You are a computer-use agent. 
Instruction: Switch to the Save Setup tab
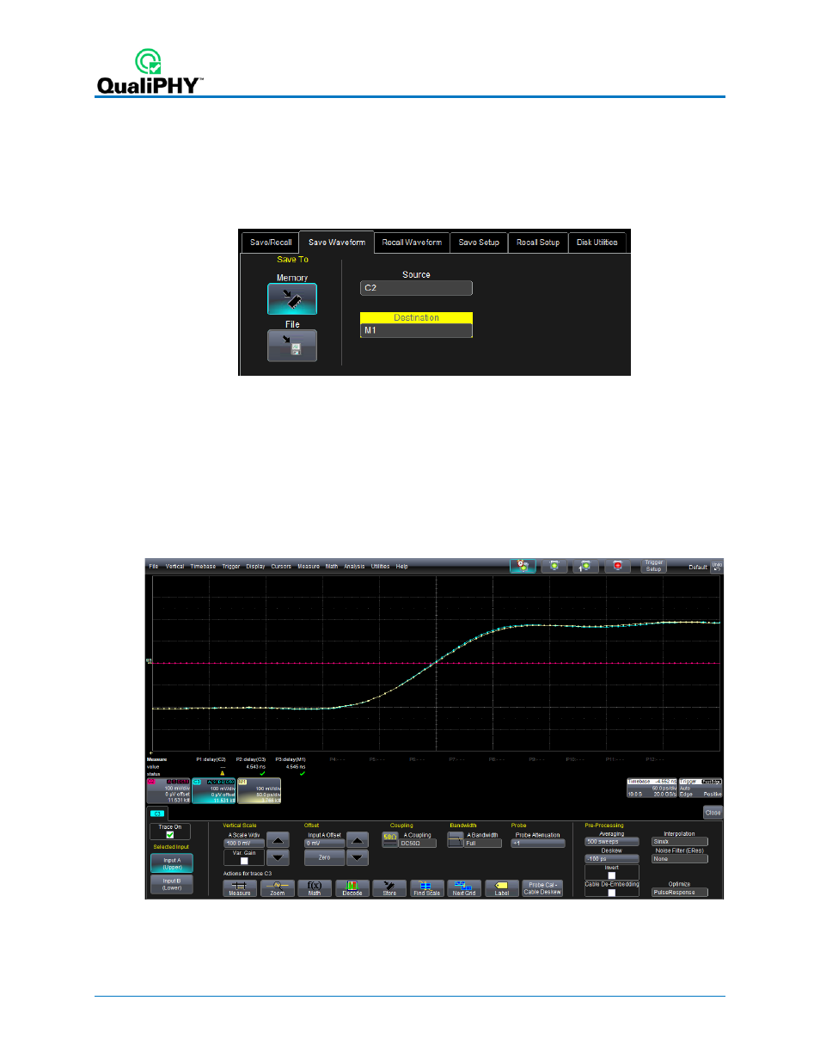[x=479, y=242]
